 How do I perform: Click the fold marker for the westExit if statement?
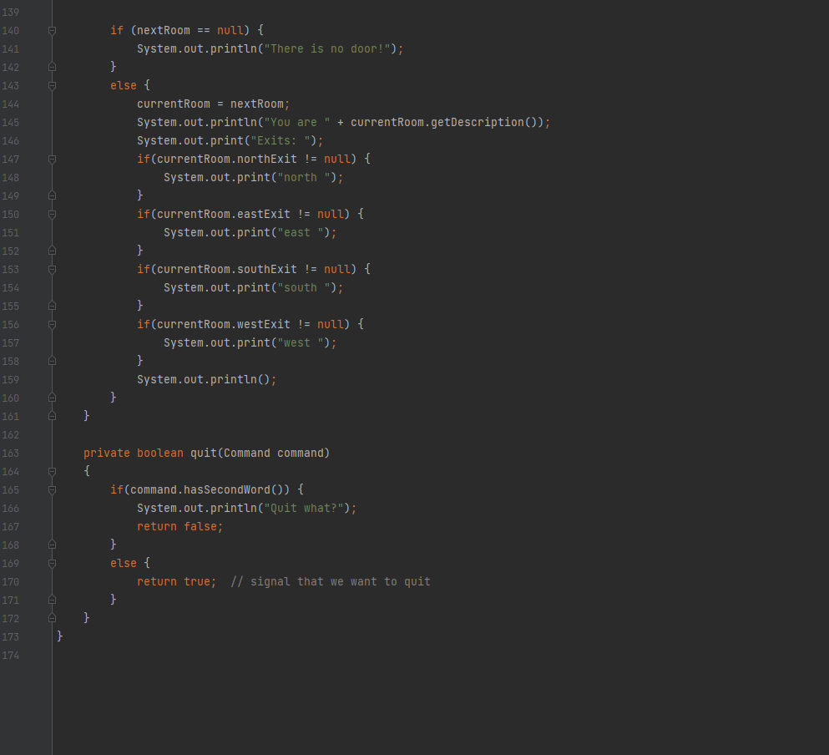tap(52, 324)
